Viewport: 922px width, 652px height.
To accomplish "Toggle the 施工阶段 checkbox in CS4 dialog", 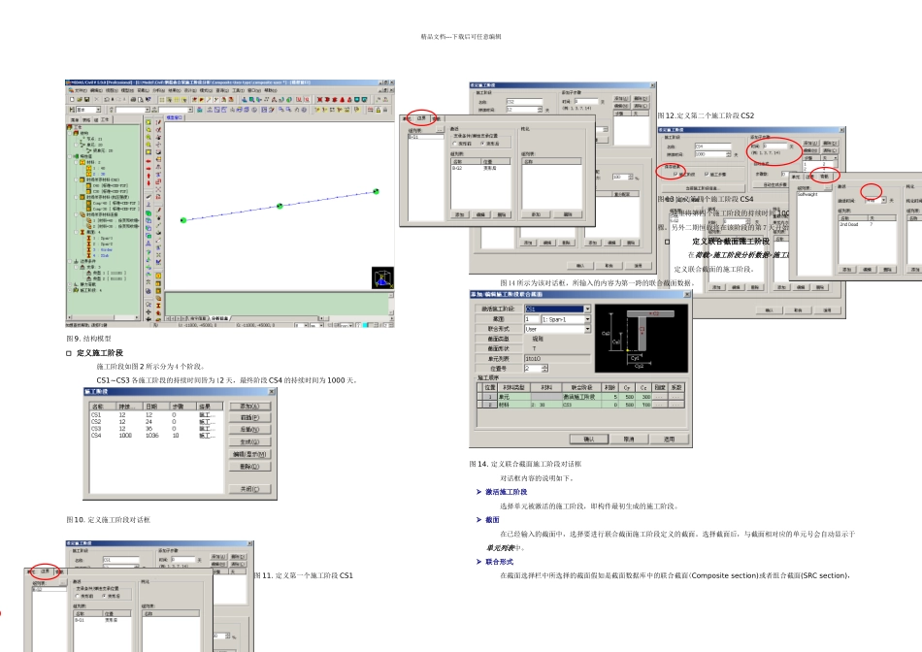I will (x=675, y=175).
